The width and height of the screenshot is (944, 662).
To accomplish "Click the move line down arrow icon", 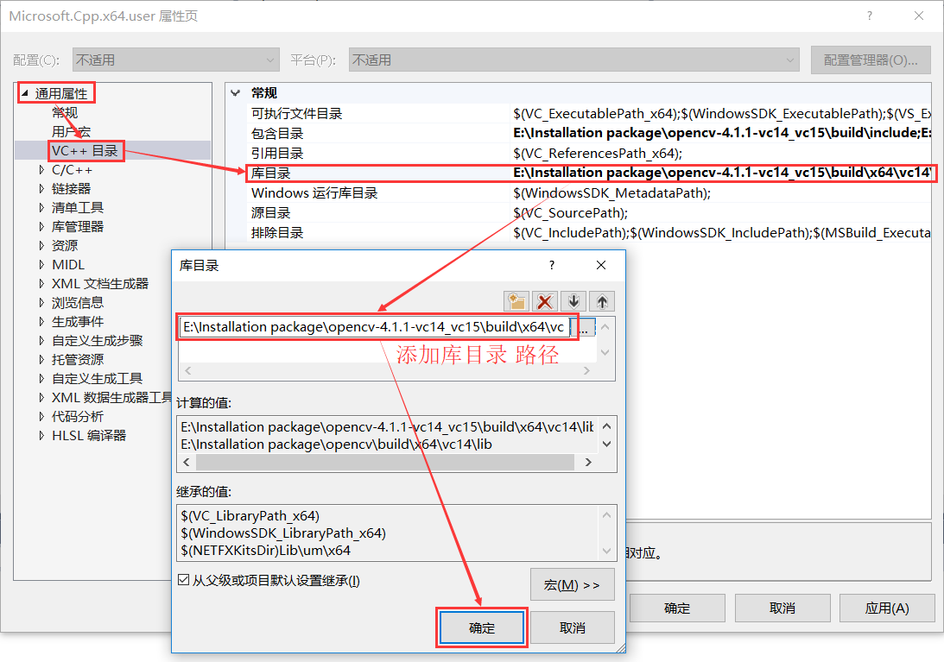I will pos(573,301).
